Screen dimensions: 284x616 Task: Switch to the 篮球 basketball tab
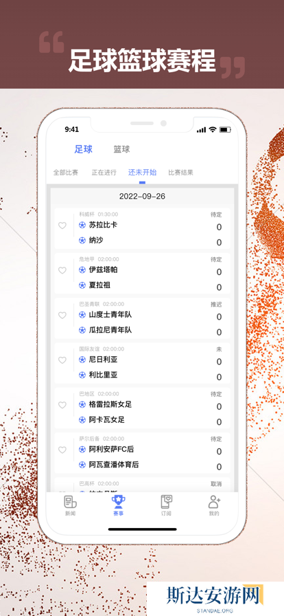coord(121,149)
